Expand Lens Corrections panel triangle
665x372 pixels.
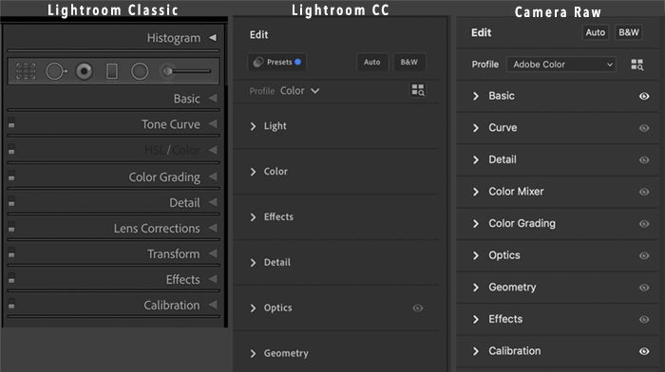(213, 228)
